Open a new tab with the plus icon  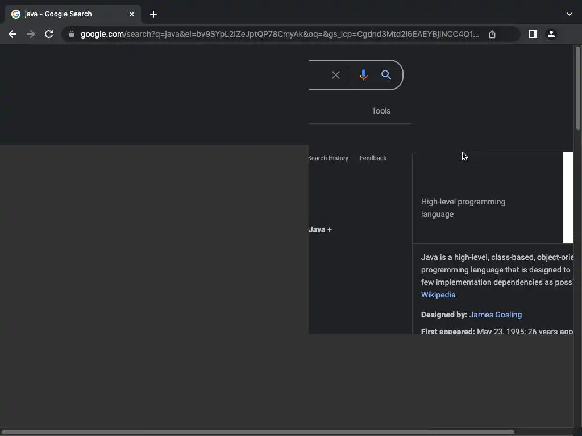coord(153,14)
